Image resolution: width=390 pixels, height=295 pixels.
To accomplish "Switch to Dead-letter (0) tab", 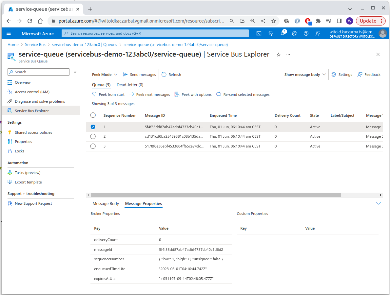I will point(130,85).
